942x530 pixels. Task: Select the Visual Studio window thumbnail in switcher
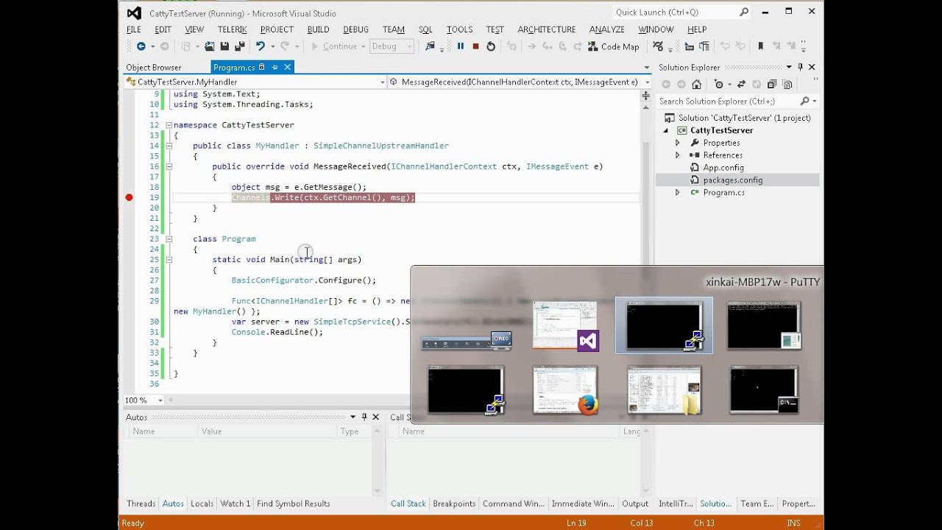pos(565,326)
